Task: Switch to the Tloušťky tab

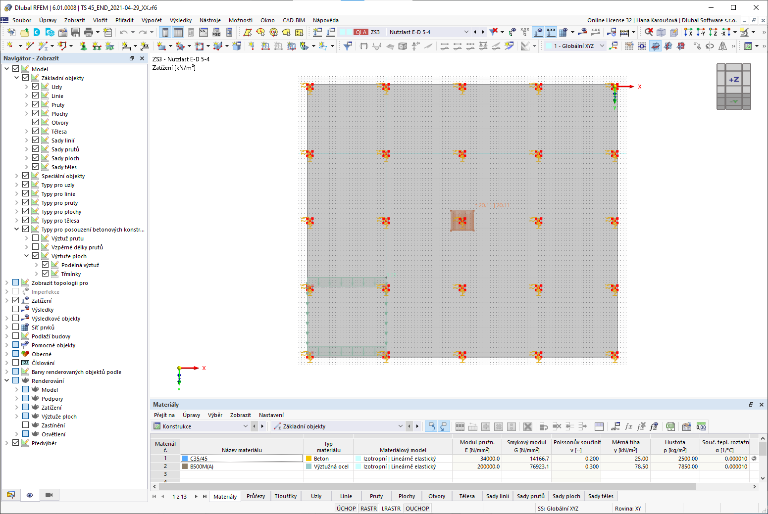Action: coord(286,496)
